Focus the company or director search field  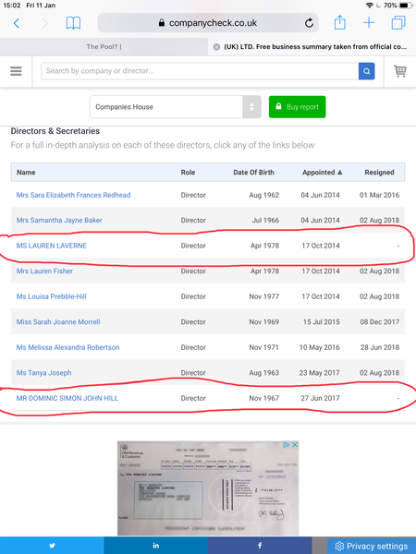coord(200,71)
